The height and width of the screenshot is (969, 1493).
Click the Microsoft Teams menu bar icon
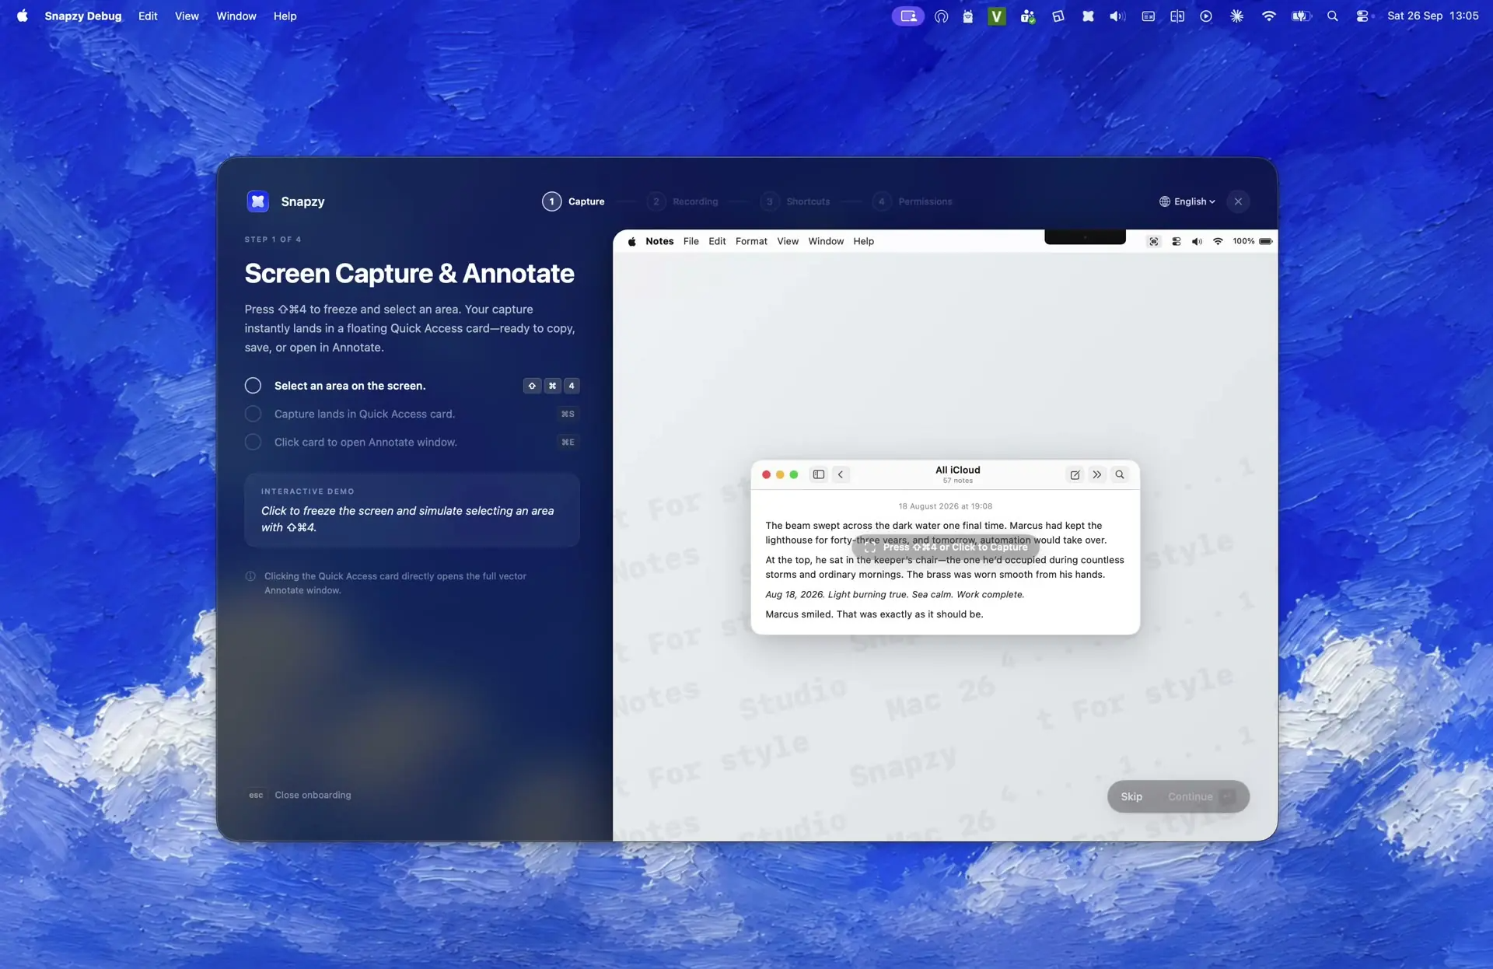(1028, 16)
